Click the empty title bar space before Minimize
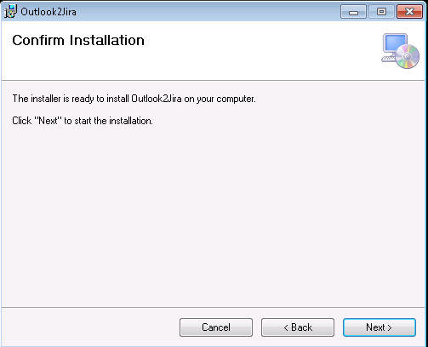This screenshot has height=347, width=428. pos(207,12)
